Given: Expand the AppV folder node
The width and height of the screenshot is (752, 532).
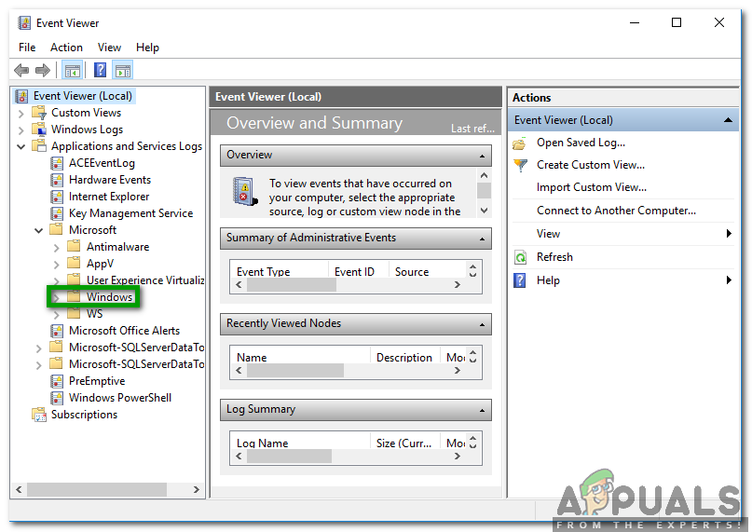Looking at the screenshot, I should (57, 265).
